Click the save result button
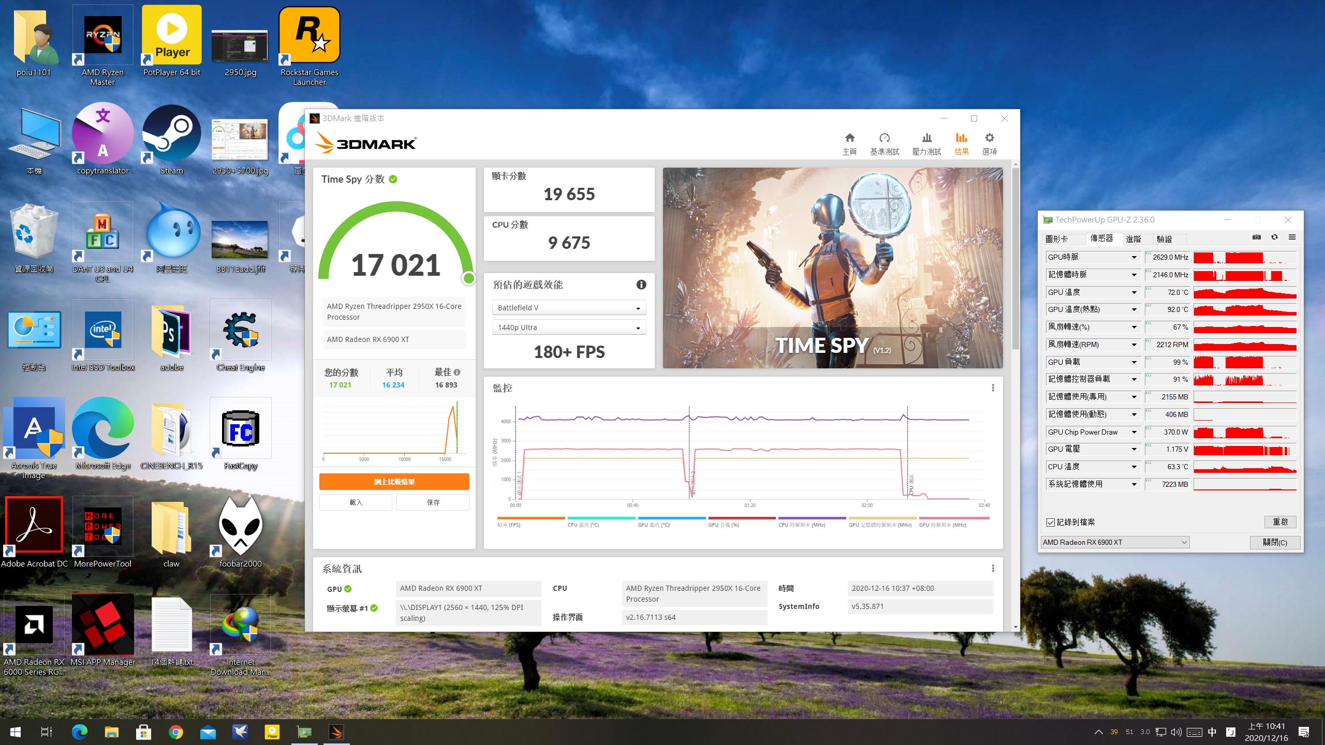Screen dimensions: 1325x745 click(433, 502)
